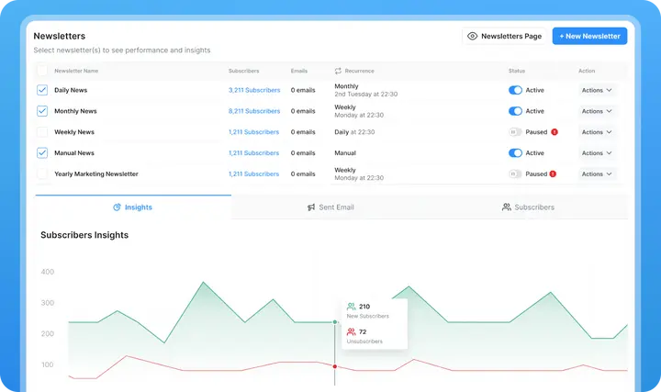The width and height of the screenshot is (661, 392).
Task: Click the eye icon beside Newsletters Page
Action: 473,36
